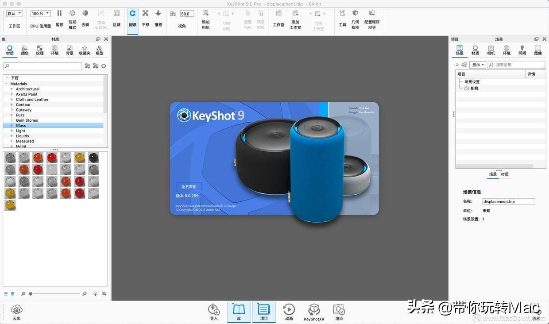
Task: Expand the Liquids folder
Action: click(x=12, y=136)
